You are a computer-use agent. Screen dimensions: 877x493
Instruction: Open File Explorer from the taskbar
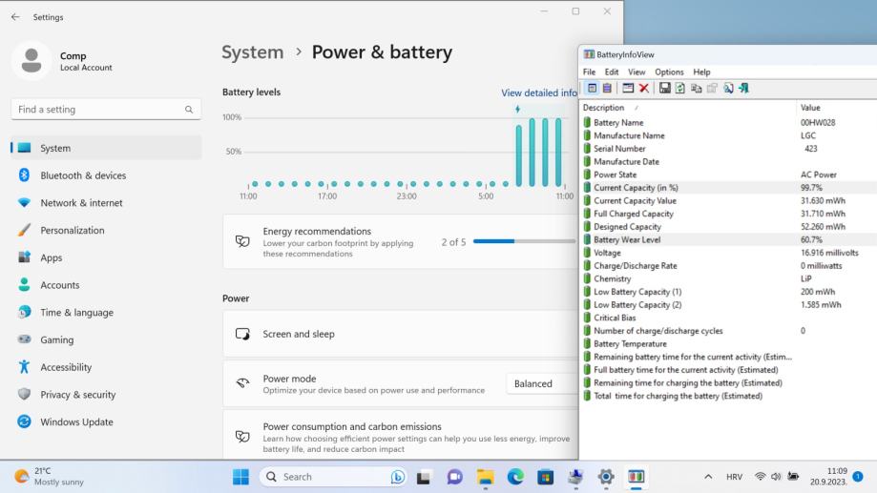pyautogui.click(x=485, y=477)
